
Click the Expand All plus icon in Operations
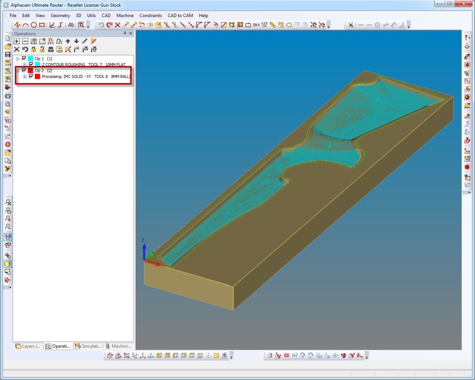point(17,41)
